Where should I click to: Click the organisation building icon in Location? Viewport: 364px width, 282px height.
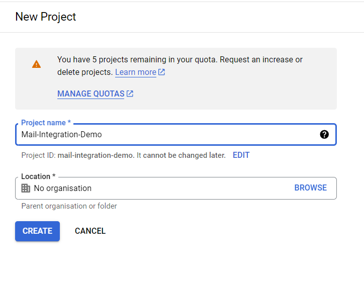pos(26,188)
